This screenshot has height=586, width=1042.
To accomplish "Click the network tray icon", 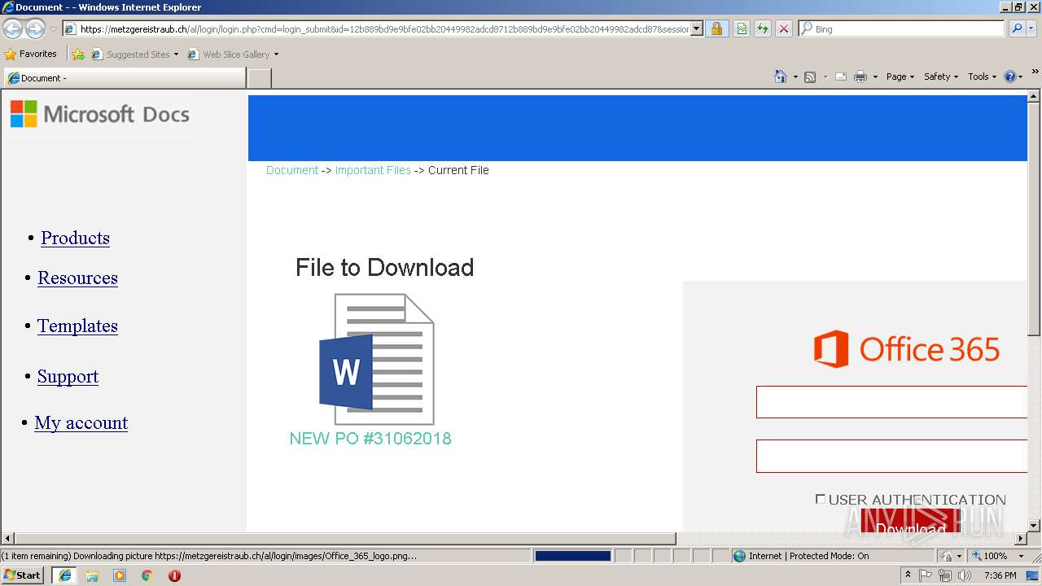I will click(x=945, y=575).
